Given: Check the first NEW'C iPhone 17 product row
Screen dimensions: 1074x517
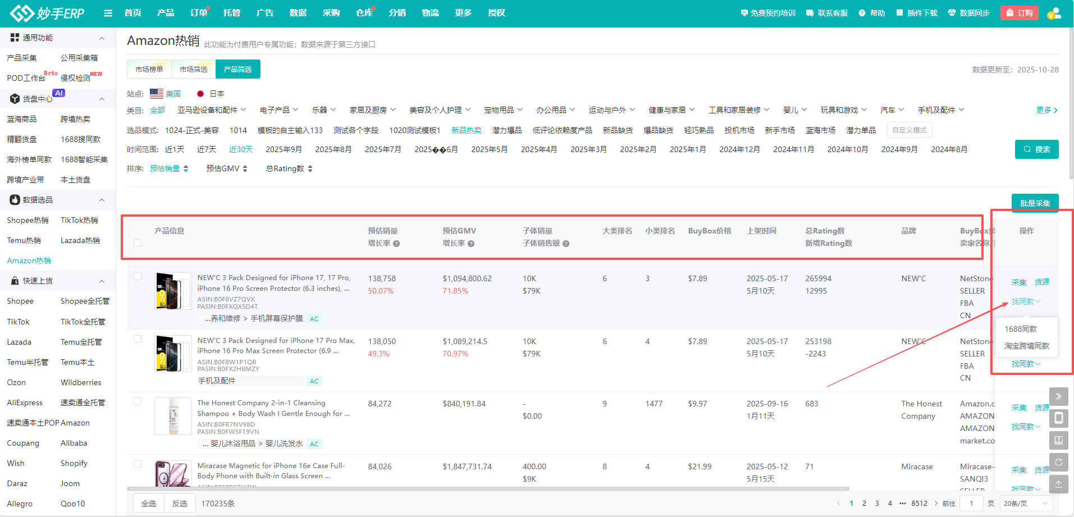Looking at the screenshot, I should (138, 276).
